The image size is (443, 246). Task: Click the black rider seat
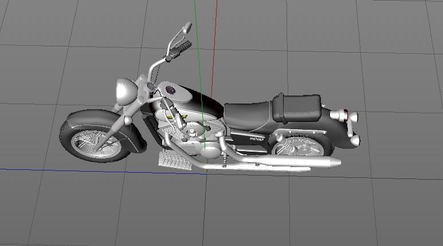248,115
